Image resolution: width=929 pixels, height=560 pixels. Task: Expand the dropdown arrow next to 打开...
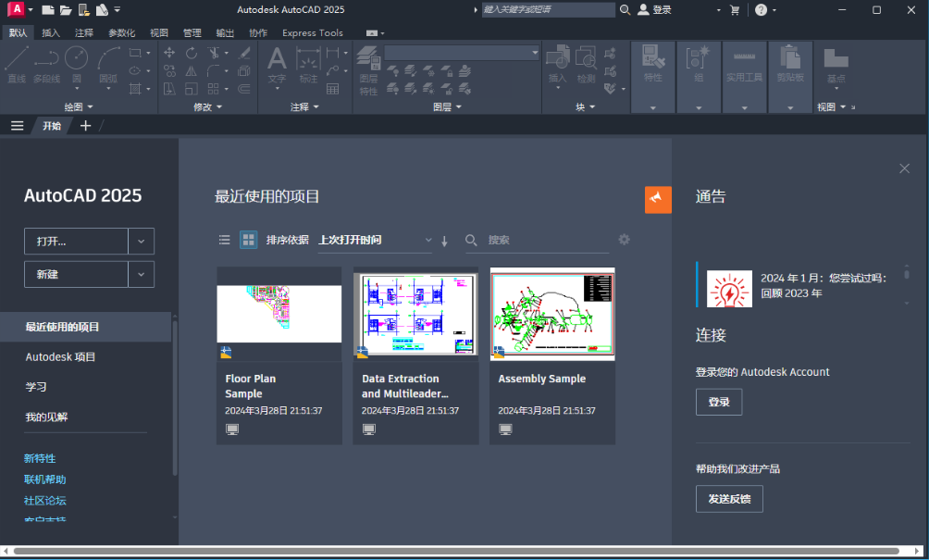tap(141, 242)
